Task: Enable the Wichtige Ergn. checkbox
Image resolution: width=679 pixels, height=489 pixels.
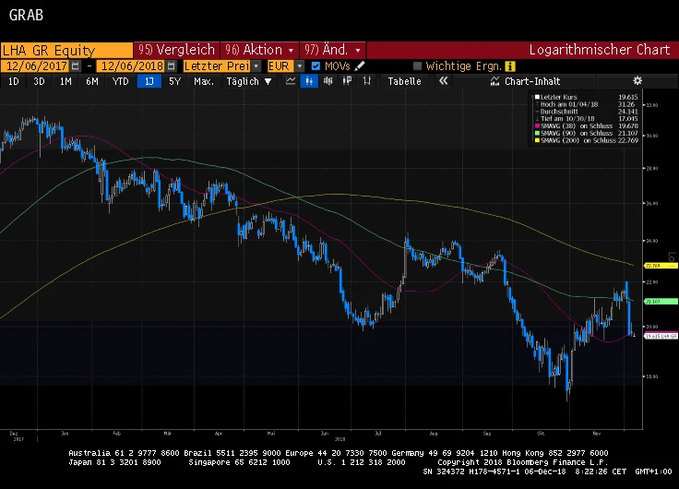Action: pos(418,66)
